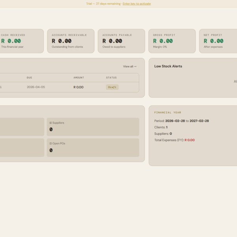This screenshot has width=237, height=237.
Task: Click the Open POs icon
Action: 51,143
